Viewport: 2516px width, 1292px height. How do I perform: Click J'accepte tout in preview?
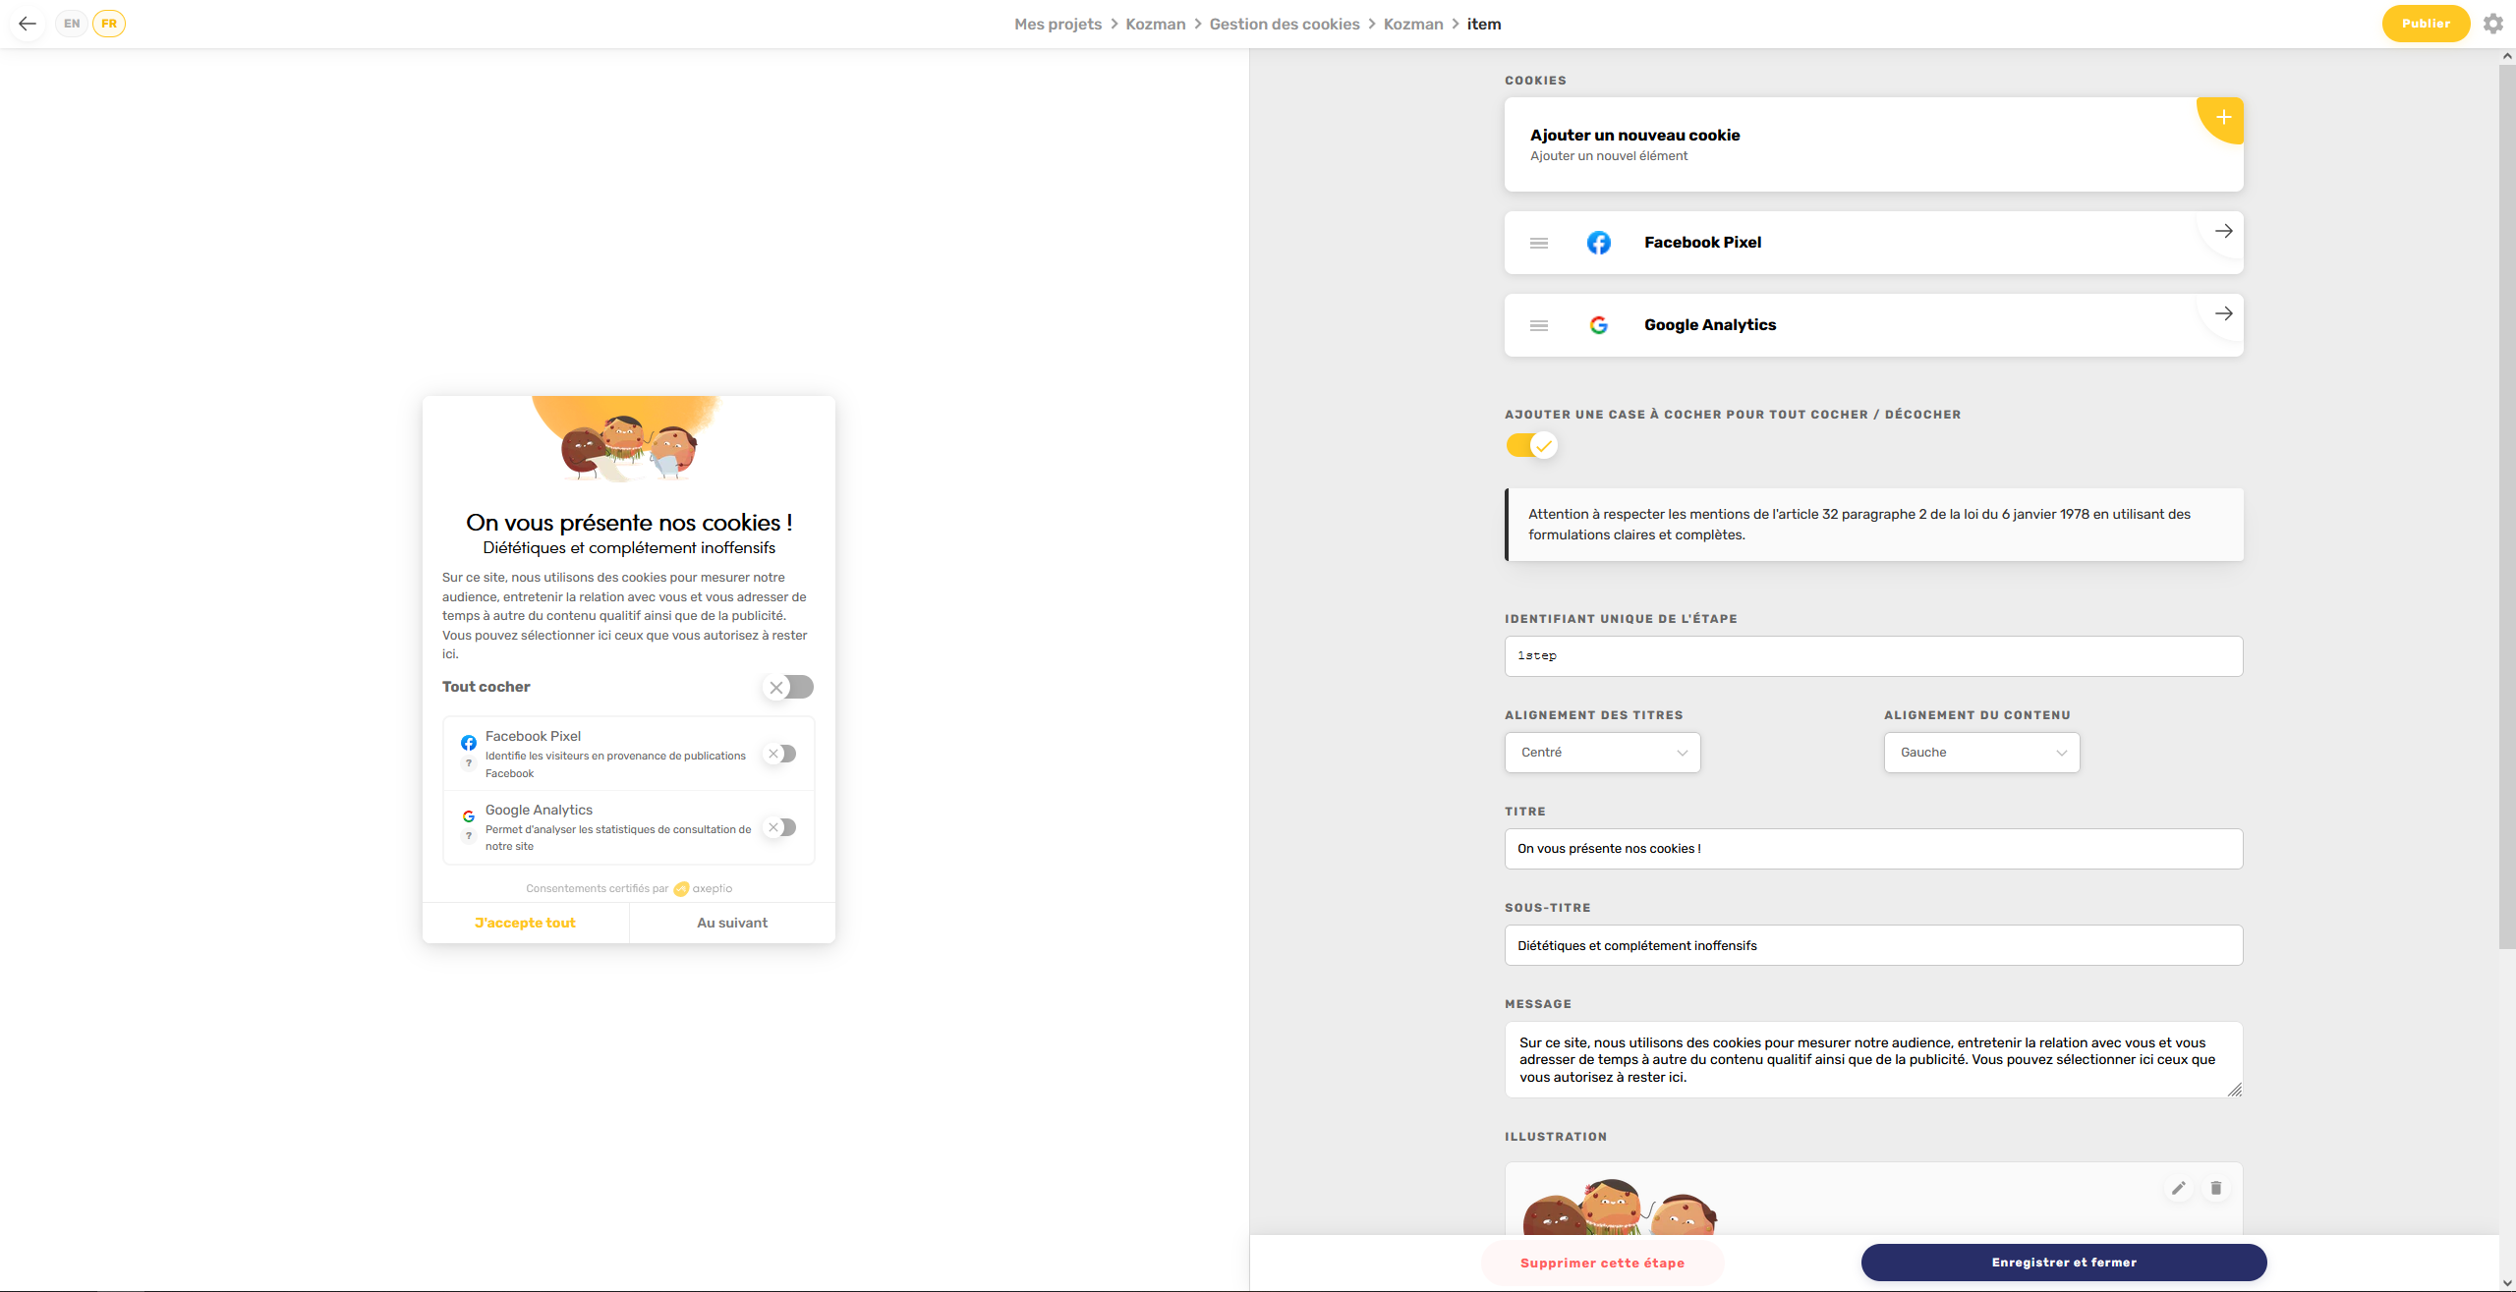pyautogui.click(x=525, y=923)
